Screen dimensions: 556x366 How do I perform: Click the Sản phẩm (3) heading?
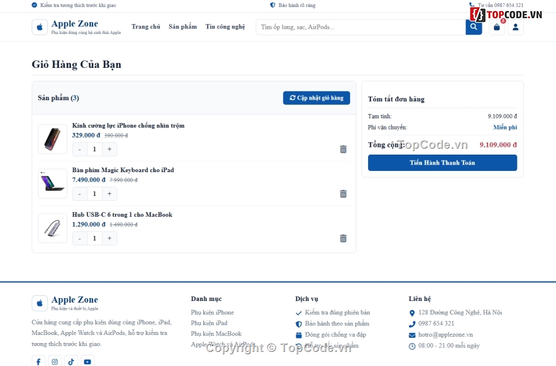59,98
